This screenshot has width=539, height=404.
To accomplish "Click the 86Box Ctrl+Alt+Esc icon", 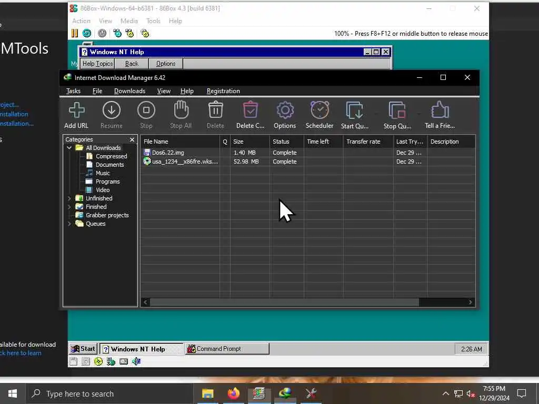I will point(129,33).
